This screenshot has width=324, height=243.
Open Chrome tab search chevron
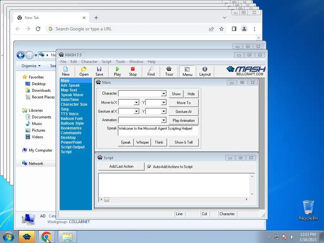coord(225,18)
